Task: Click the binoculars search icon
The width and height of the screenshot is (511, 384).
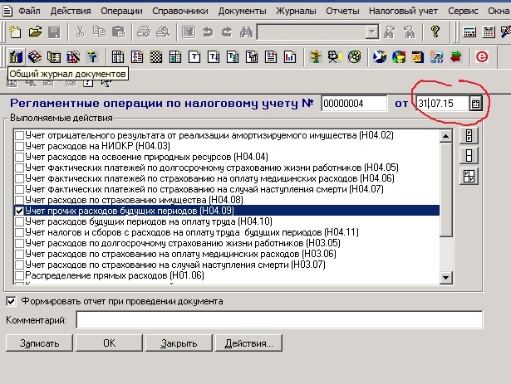Action: [x=246, y=32]
